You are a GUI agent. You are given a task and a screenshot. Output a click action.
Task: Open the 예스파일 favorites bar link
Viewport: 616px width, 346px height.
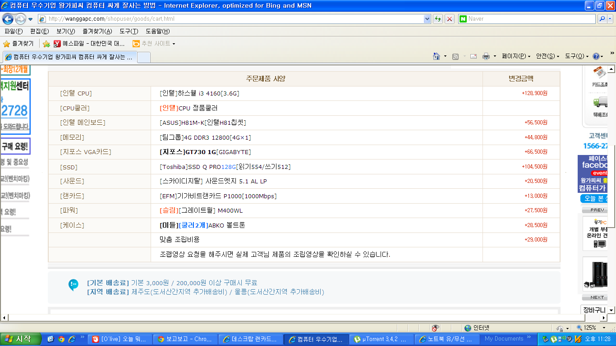[x=89, y=44]
